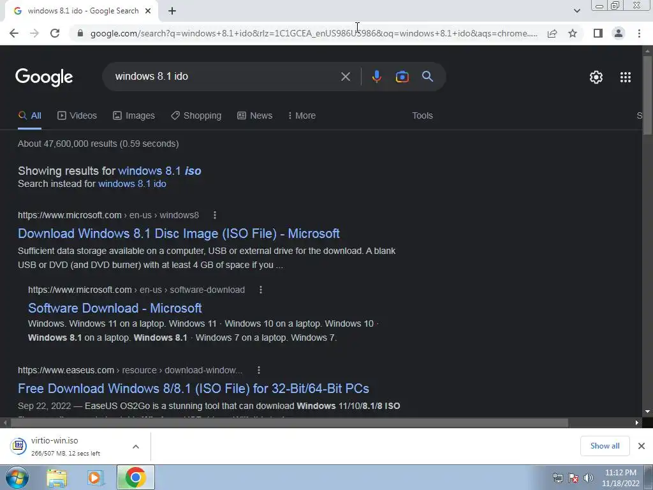Open options for software-download result
The image size is (653, 490).
click(261, 290)
